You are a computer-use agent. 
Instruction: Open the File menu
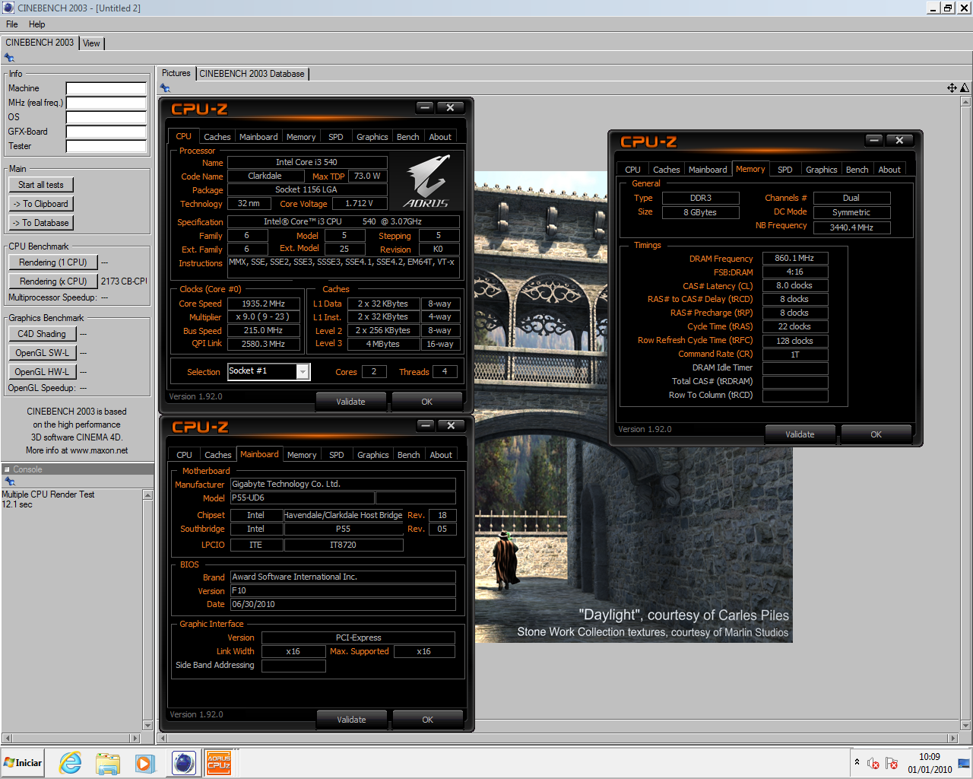click(x=12, y=24)
